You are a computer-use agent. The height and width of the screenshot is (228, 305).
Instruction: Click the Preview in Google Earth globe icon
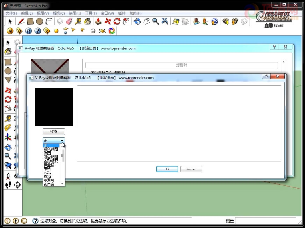pos(214,21)
